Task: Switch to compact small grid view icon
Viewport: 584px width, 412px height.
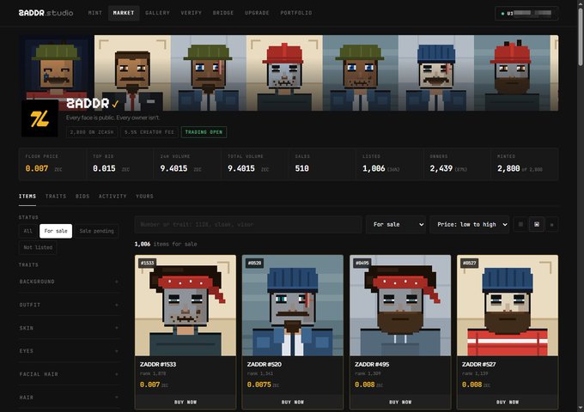Action: [x=551, y=224]
